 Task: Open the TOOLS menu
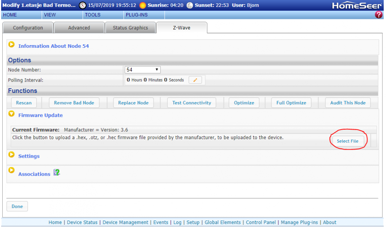click(x=93, y=15)
